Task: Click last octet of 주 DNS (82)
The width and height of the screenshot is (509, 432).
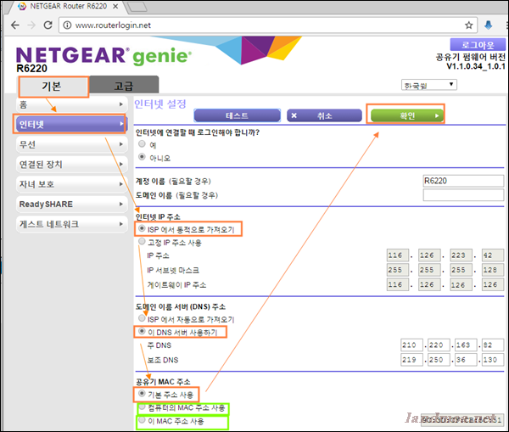Action: (x=493, y=345)
